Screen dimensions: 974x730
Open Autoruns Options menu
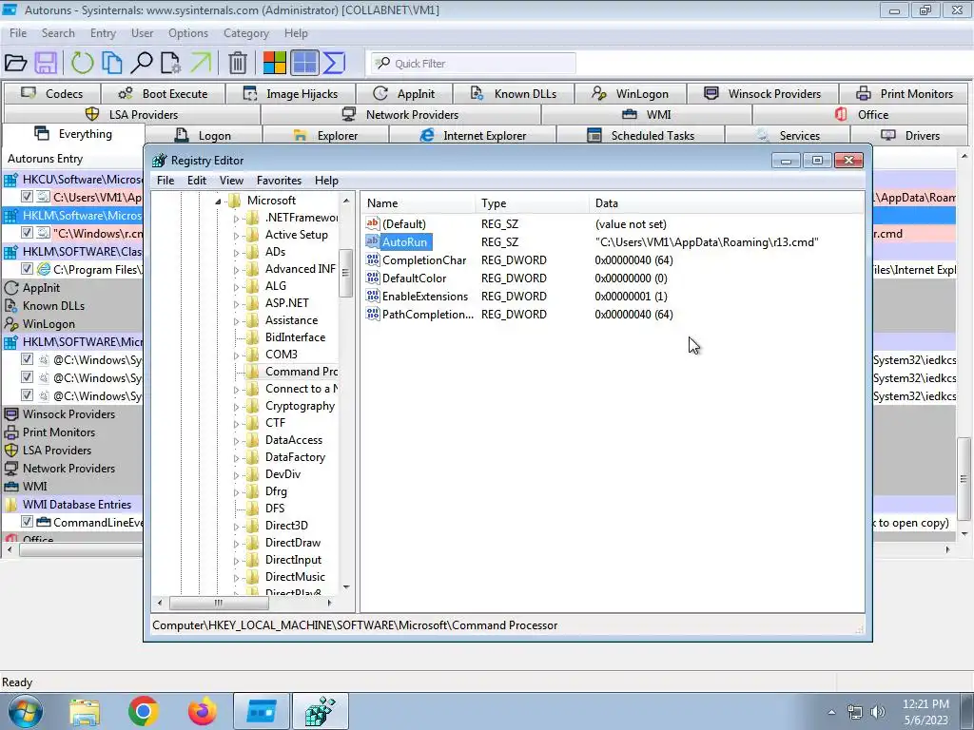point(188,33)
